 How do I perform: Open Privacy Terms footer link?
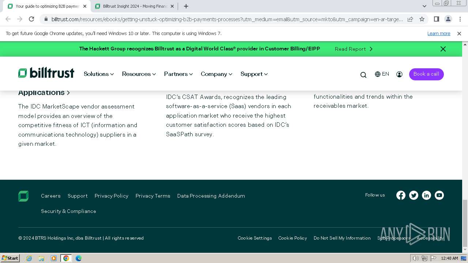click(153, 196)
